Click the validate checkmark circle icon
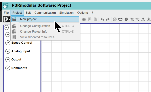Image resolution: width=151 pixels, height=92 pixels. click(115, 19)
